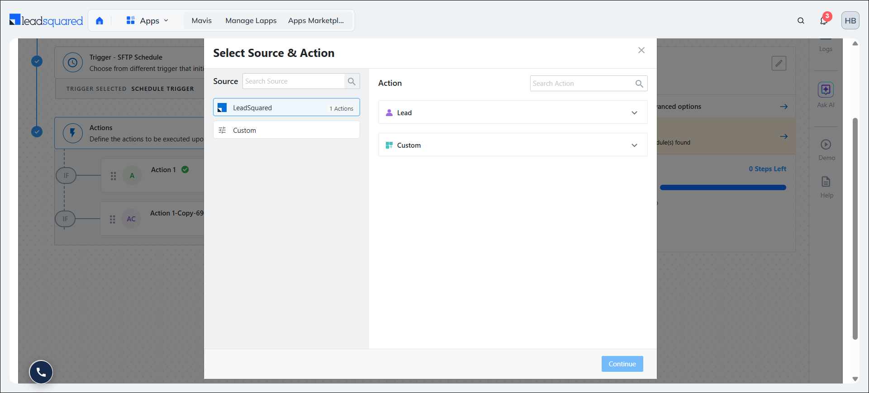
Task: Go to the Home icon
Action: (100, 20)
